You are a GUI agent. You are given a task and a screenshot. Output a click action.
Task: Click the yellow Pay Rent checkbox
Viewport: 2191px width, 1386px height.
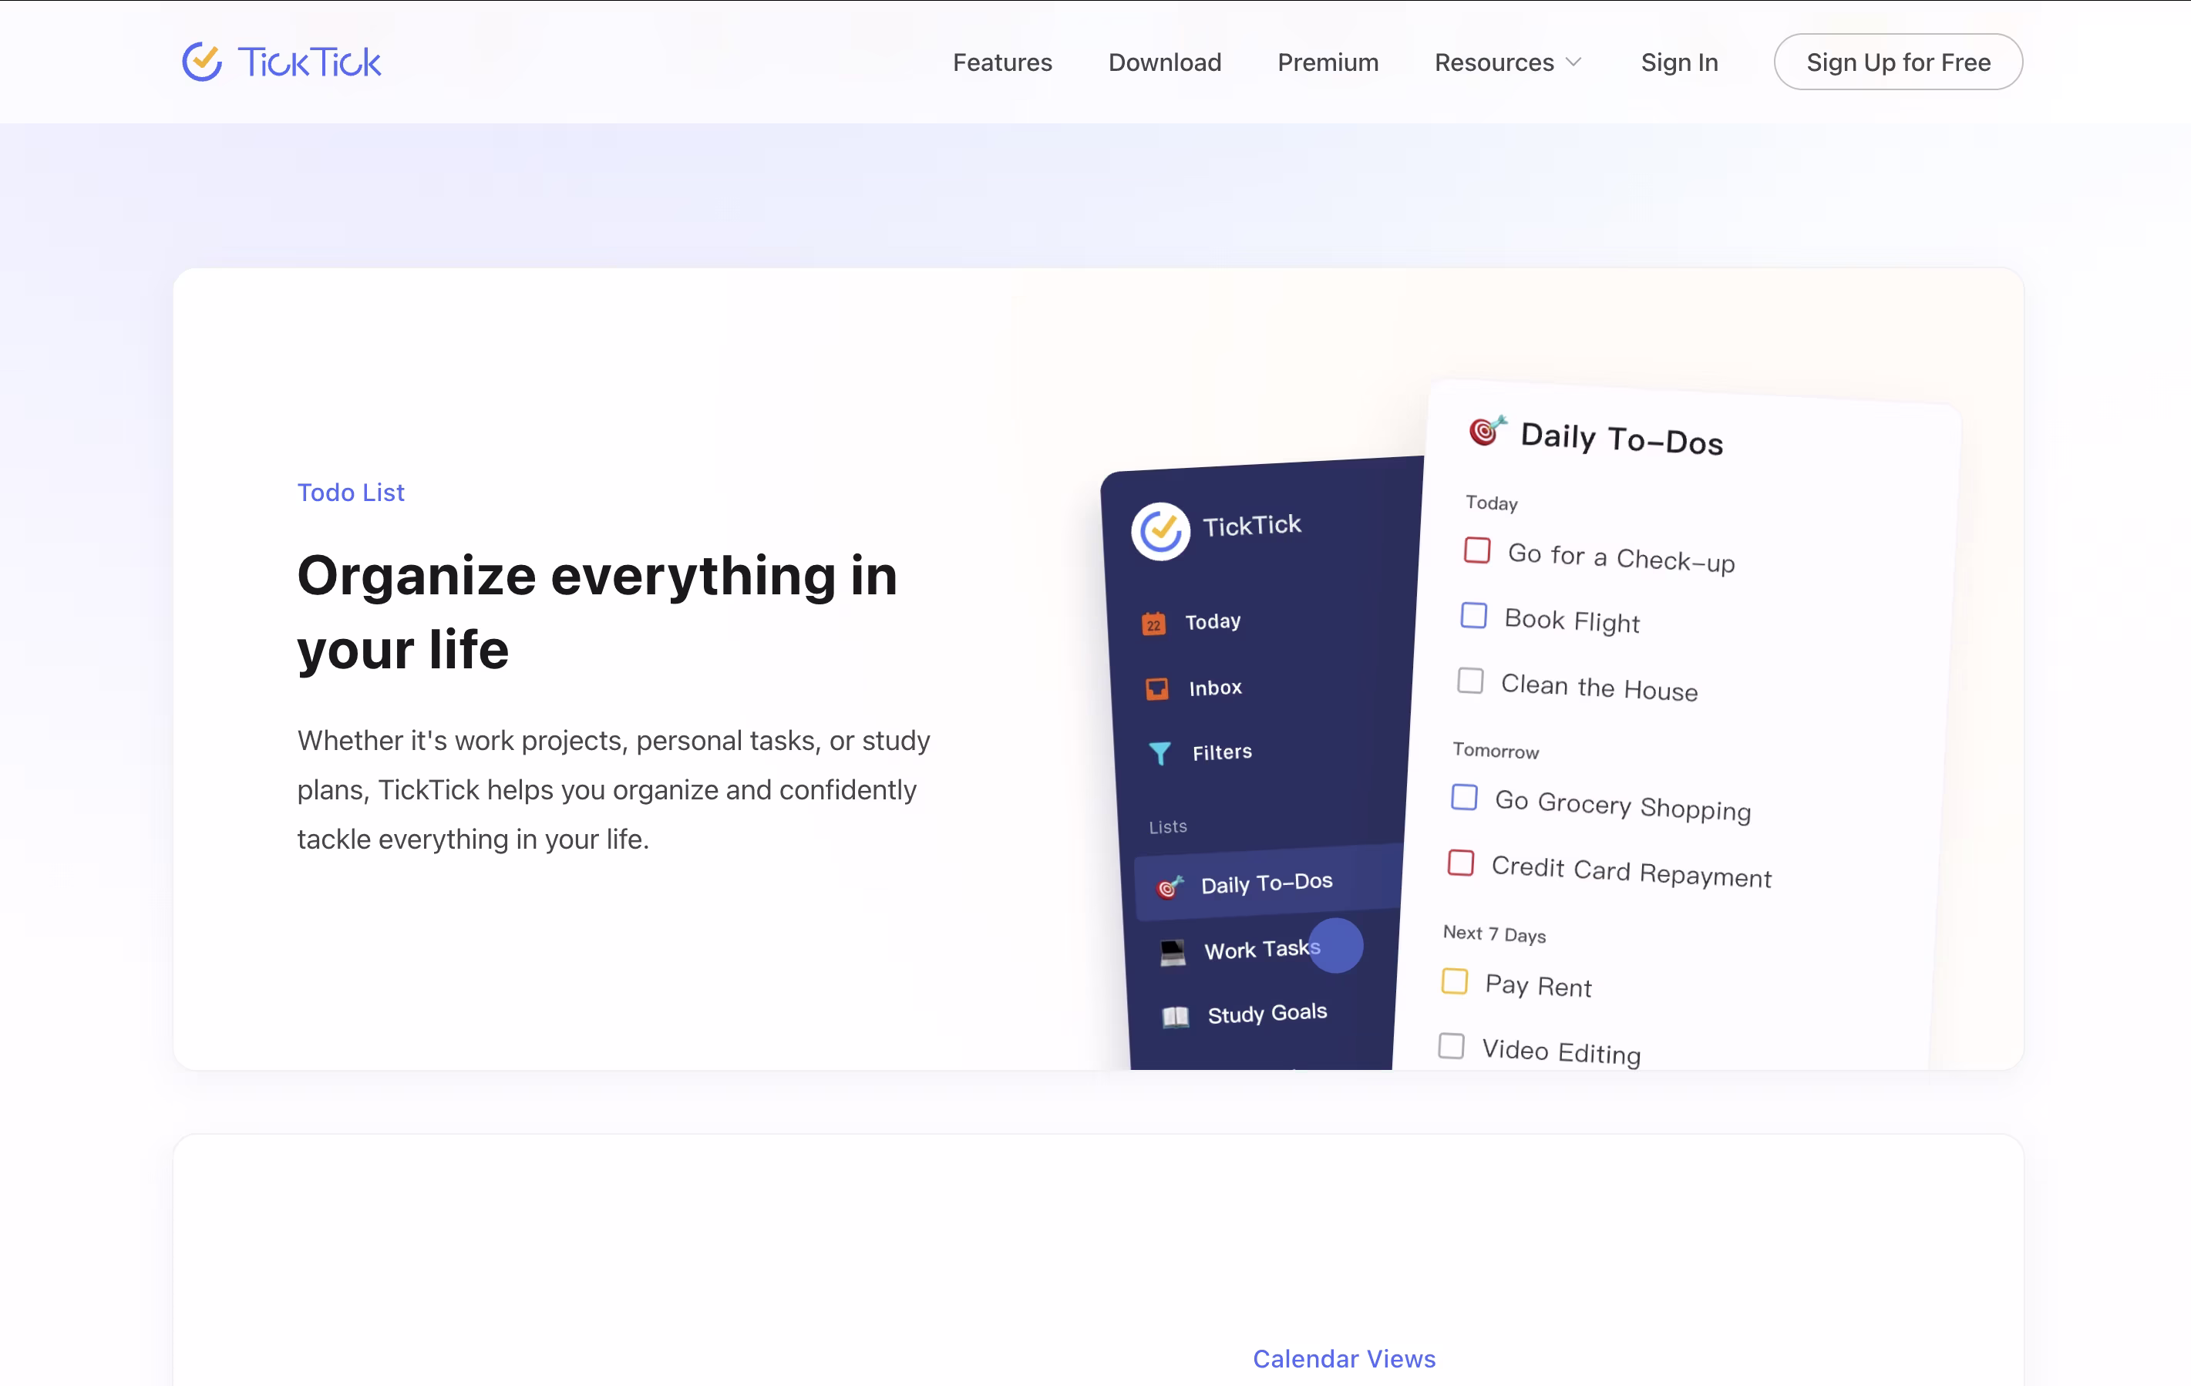click(x=1453, y=982)
